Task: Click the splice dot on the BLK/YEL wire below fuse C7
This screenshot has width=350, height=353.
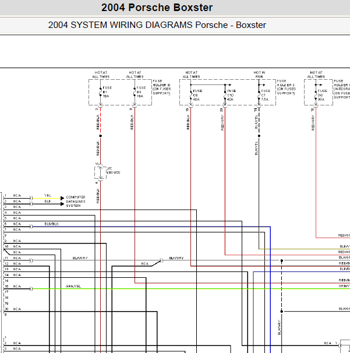Action: (259, 136)
